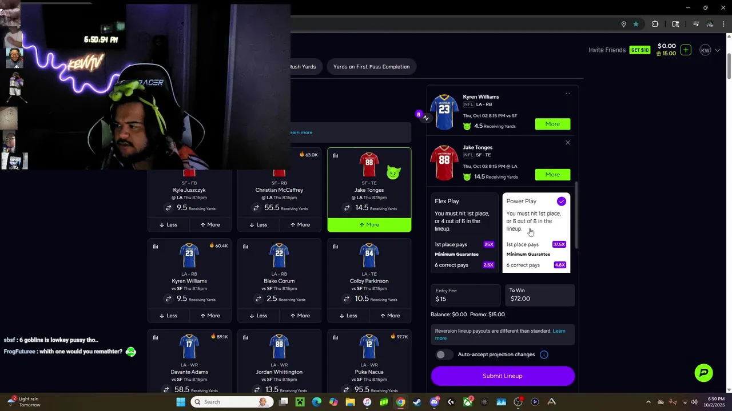Expand the account dropdown chevron beside KW
The width and height of the screenshot is (732, 411).
point(718,50)
